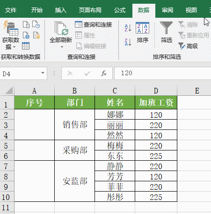Select column A header
The width and height of the screenshot is (211, 214).
pos(35,91)
